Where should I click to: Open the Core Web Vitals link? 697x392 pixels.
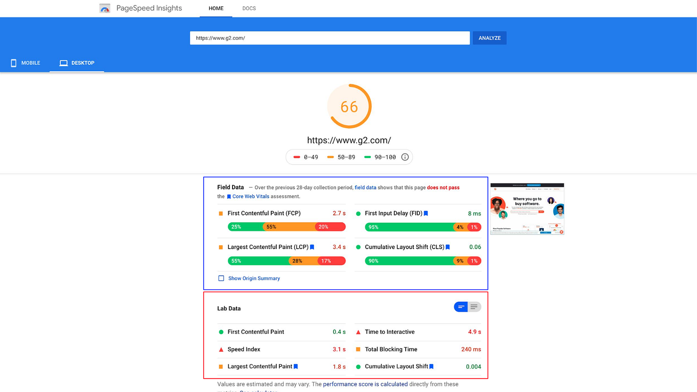[250, 196]
